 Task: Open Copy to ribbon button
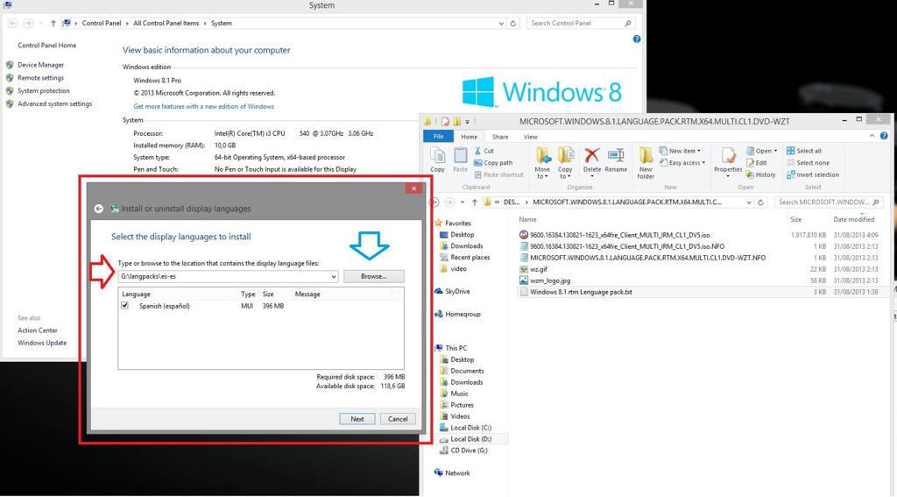[565, 163]
